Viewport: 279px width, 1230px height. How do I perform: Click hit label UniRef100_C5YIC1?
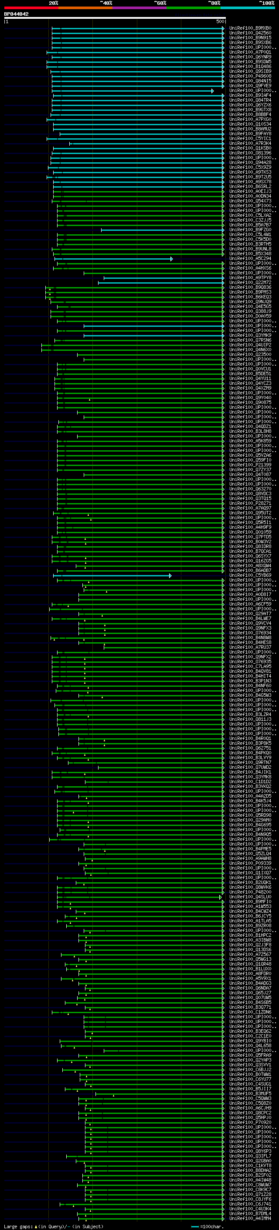tap(250, 139)
